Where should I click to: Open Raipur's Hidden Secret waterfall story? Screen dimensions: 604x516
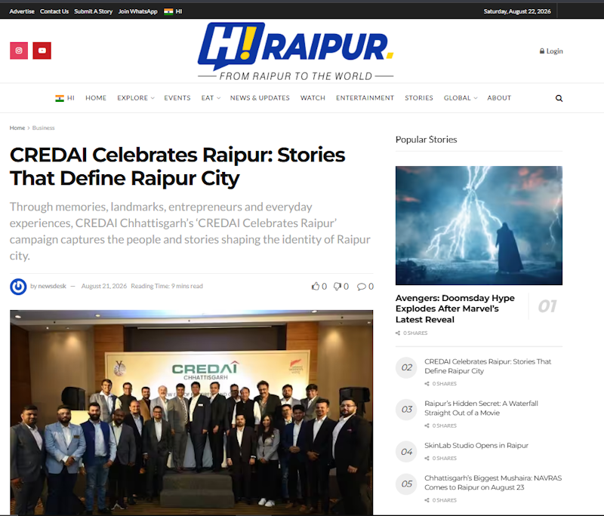(481, 408)
